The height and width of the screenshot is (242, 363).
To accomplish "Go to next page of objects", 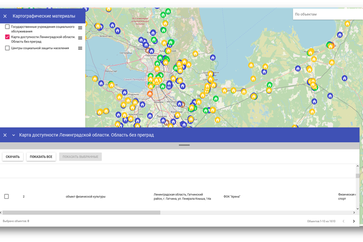I will 354,221.
